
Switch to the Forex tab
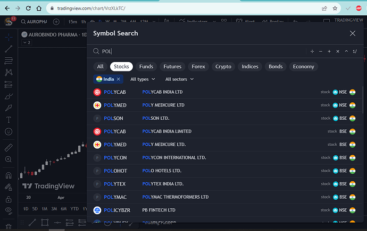point(198,67)
